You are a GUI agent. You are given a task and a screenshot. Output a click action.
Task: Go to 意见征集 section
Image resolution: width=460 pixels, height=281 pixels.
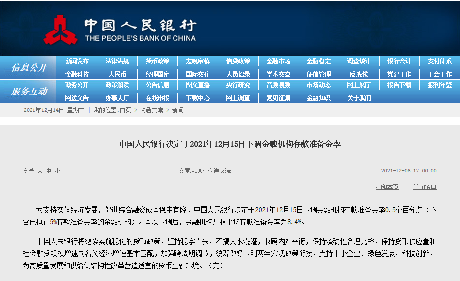(278, 98)
